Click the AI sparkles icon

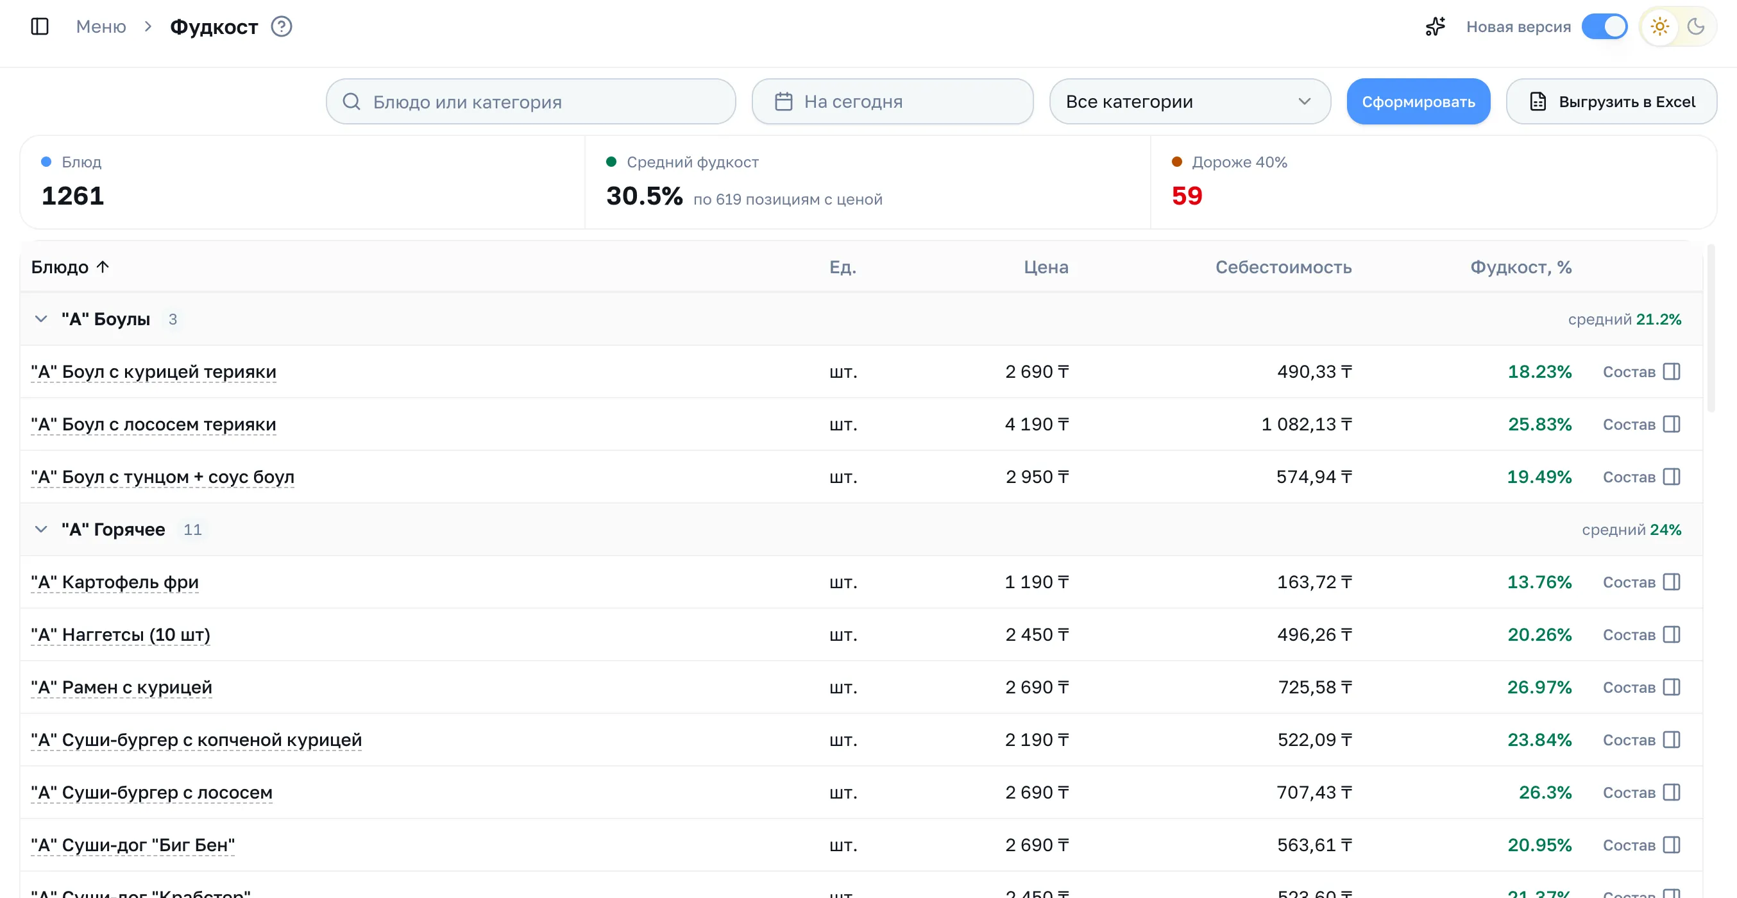[x=1435, y=27]
